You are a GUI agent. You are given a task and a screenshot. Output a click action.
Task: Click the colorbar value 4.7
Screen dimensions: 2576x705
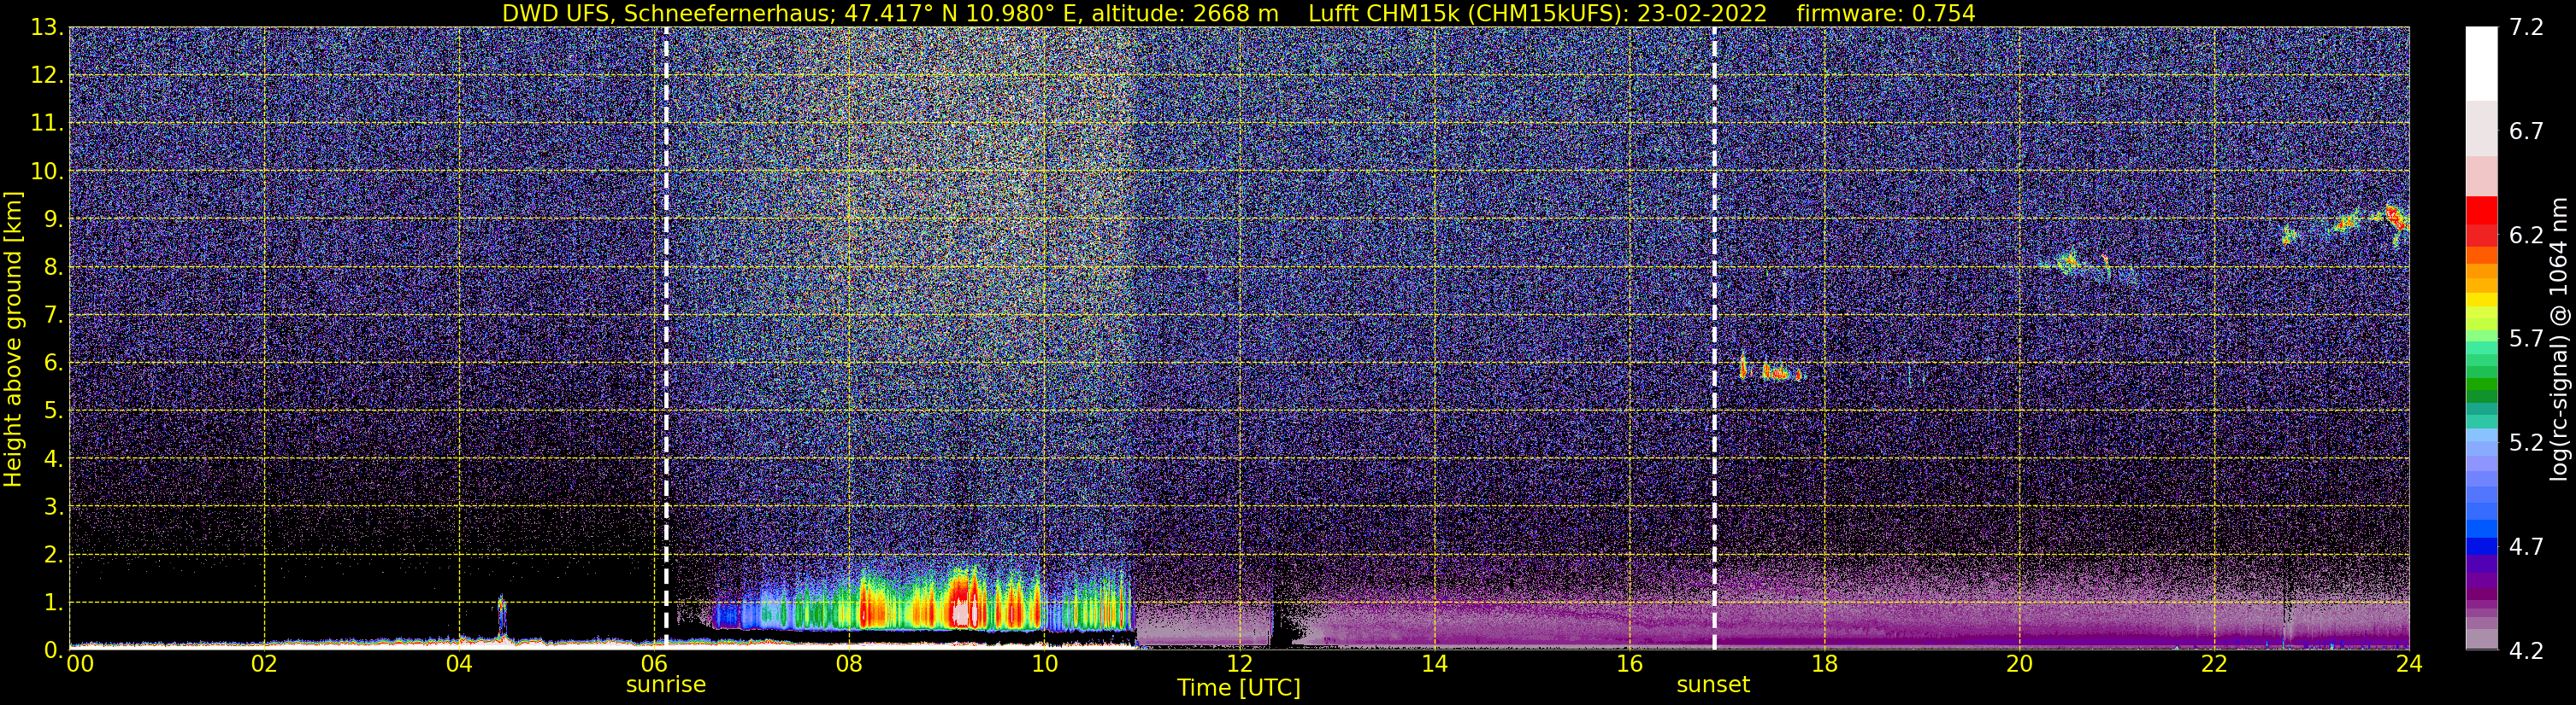click(x=2526, y=547)
